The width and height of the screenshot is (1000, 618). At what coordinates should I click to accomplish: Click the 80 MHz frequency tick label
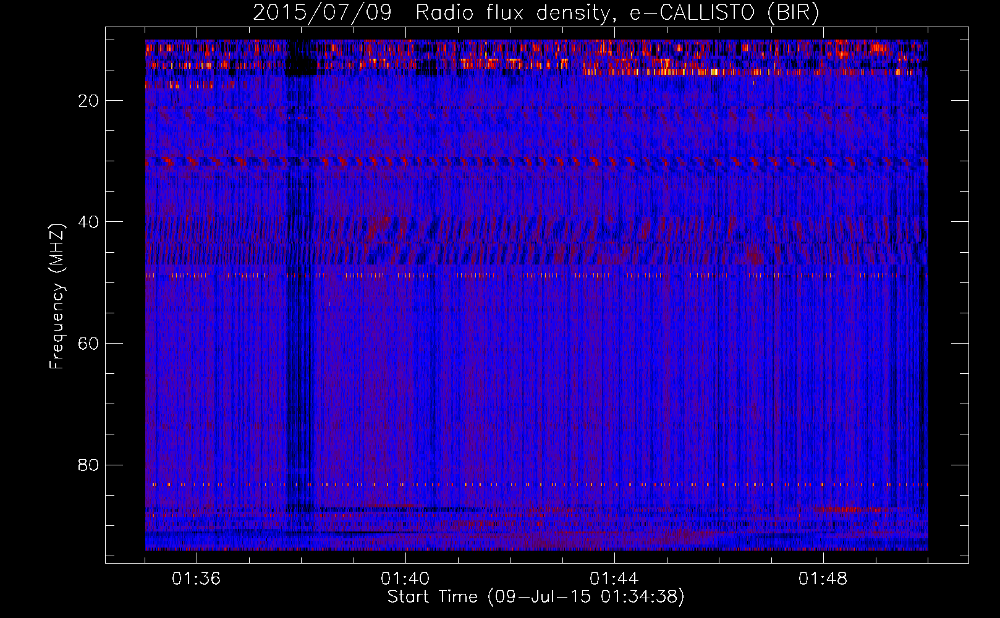pos(88,465)
